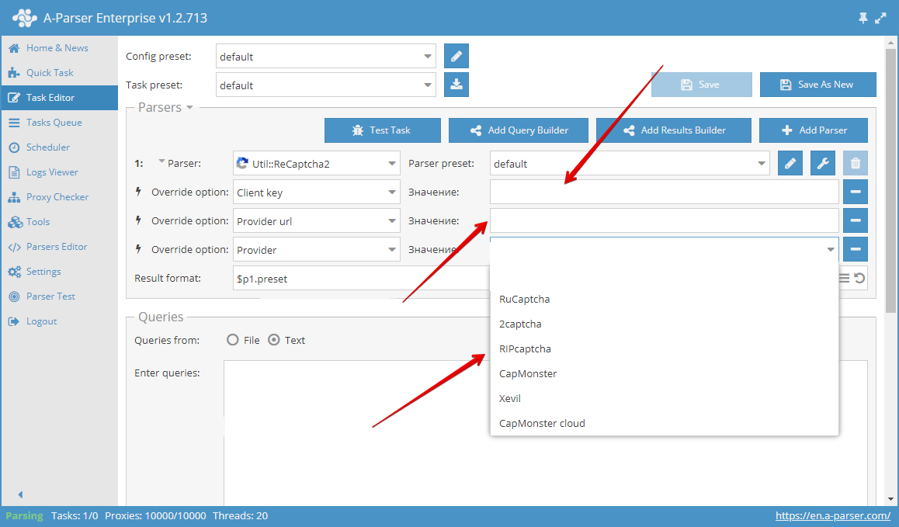
Task: Select the File radio button
Action: 232,340
